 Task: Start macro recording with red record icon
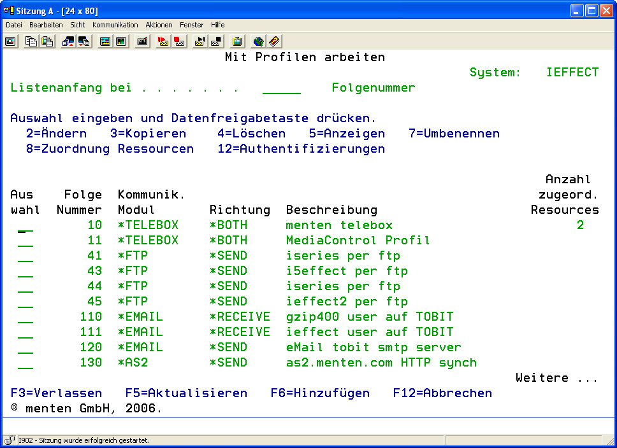tap(163, 41)
